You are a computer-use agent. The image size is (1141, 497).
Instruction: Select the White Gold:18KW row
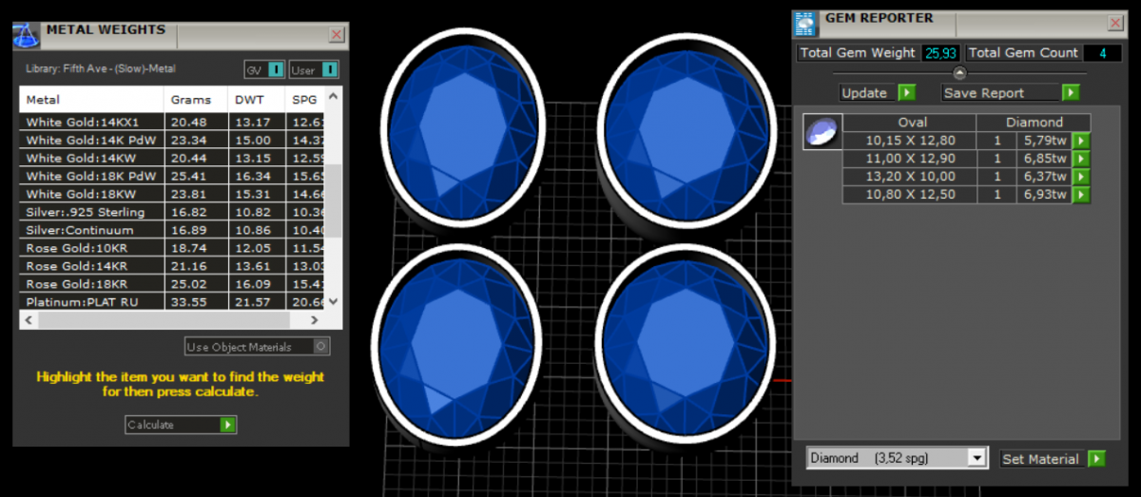(x=172, y=194)
